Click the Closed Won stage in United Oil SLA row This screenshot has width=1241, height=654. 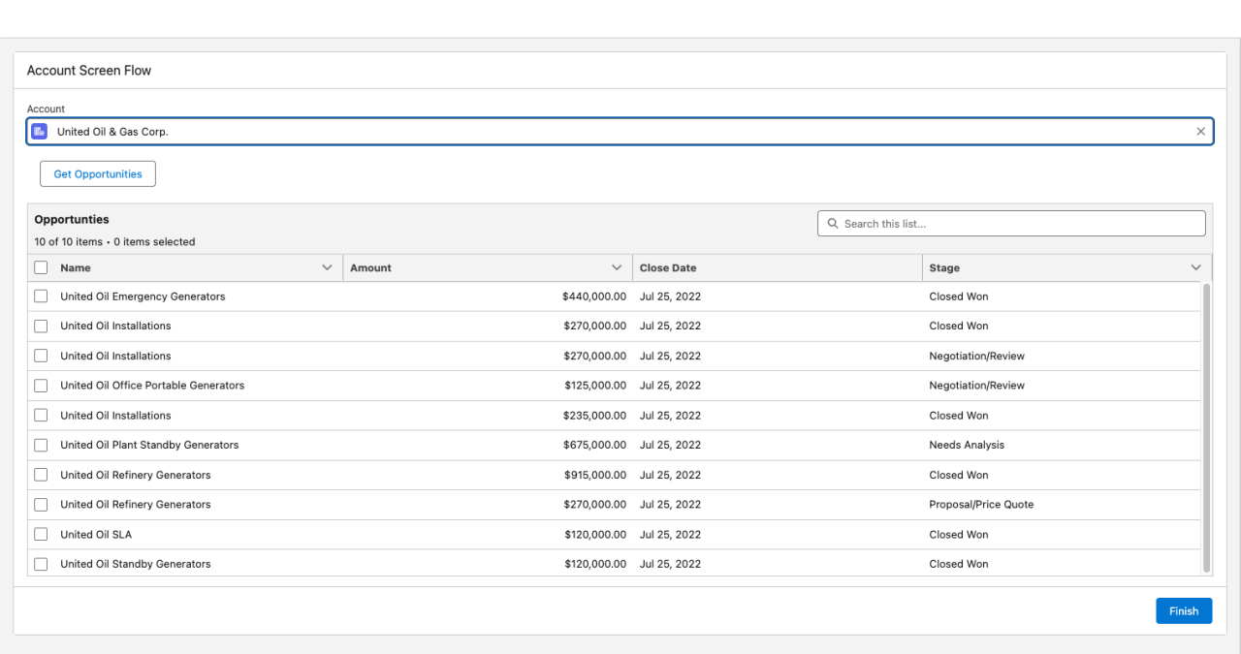pyautogui.click(x=959, y=534)
